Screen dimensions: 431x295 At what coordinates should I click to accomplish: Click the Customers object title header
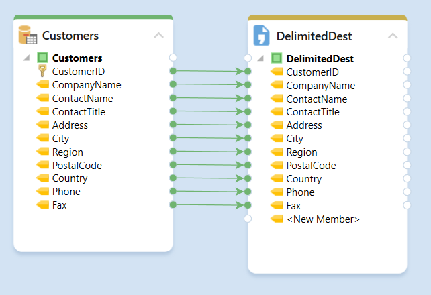tap(70, 36)
